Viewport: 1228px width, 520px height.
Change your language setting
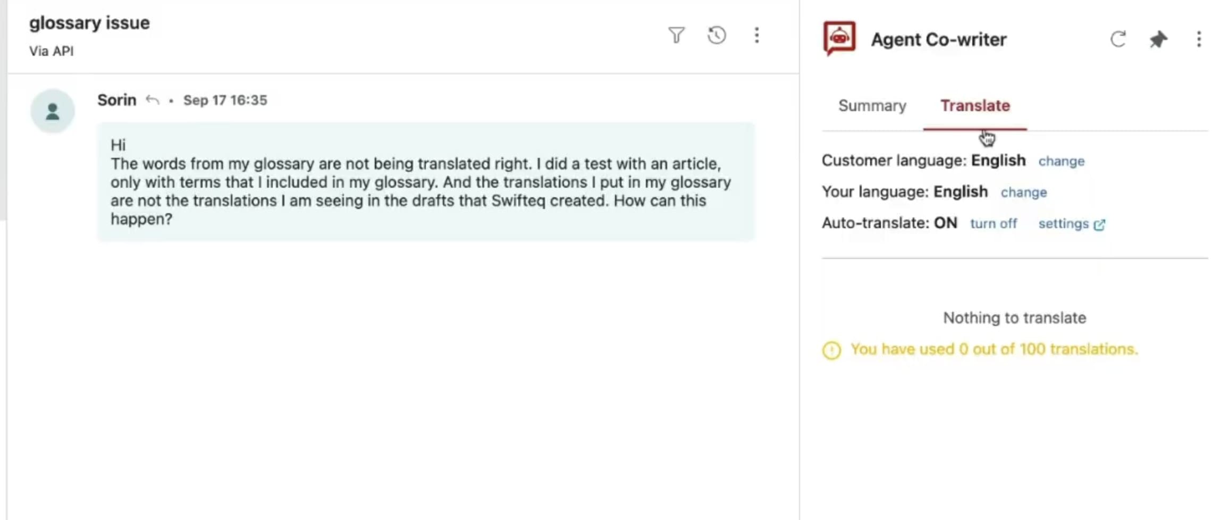point(1023,192)
